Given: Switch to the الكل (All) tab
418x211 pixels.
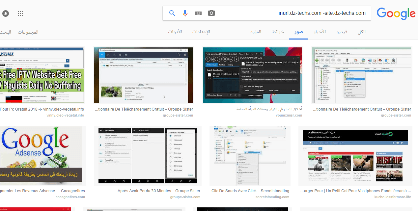Looking at the screenshot, I should click(x=362, y=32).
